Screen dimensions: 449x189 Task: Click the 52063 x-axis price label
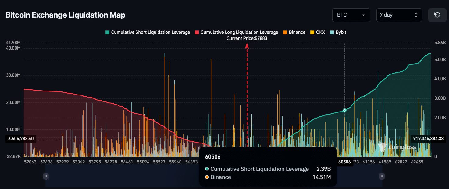30,162
